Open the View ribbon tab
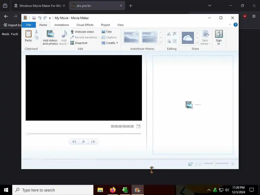The height and width of the screenshot is (195, 260). point(121,25)
